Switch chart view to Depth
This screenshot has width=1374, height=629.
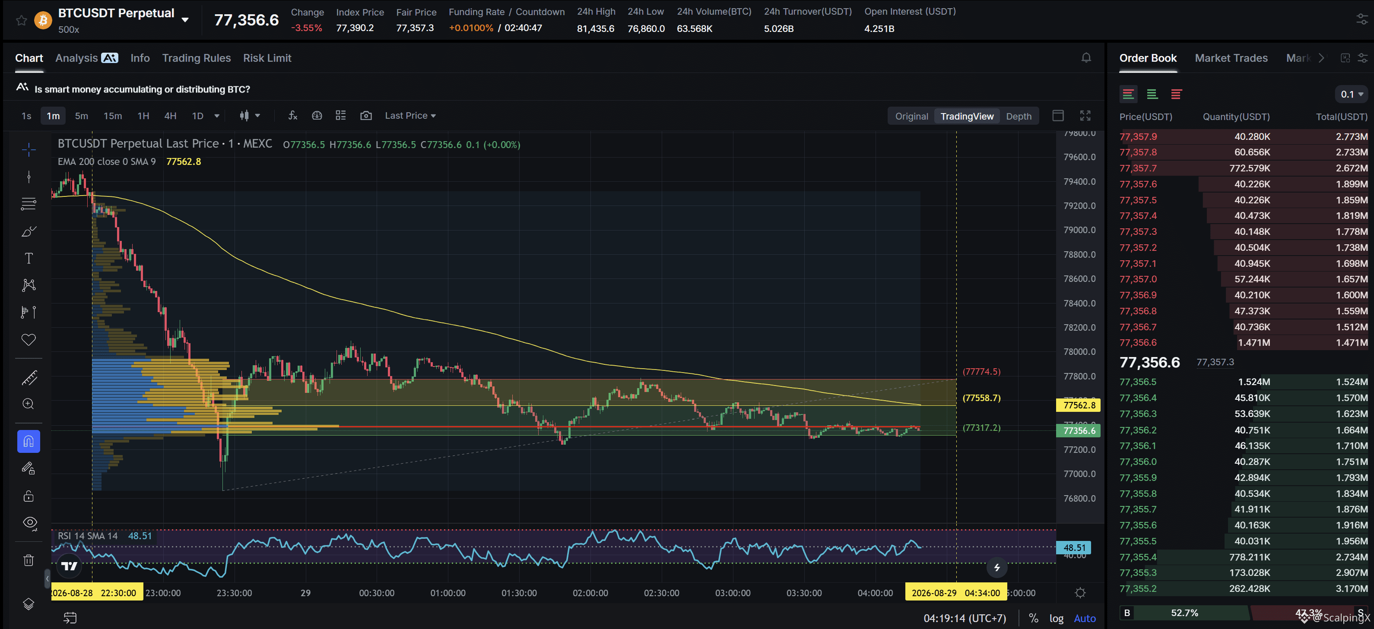pos(1019,116)
